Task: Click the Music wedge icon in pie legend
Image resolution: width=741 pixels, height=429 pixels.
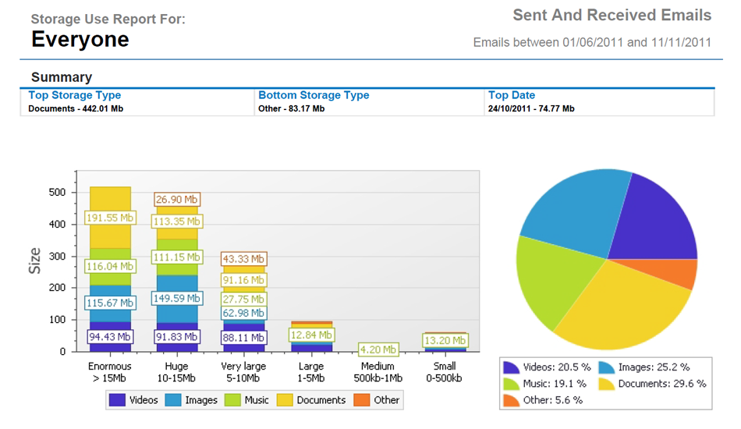Action: click(512, 384)
